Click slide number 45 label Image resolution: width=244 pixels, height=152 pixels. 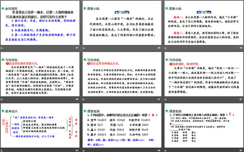(x=241, y=150)
